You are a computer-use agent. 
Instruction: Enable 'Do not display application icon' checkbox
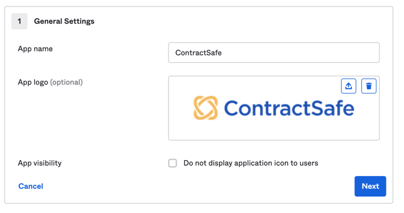pyautogui.click(x=173, y=163)
